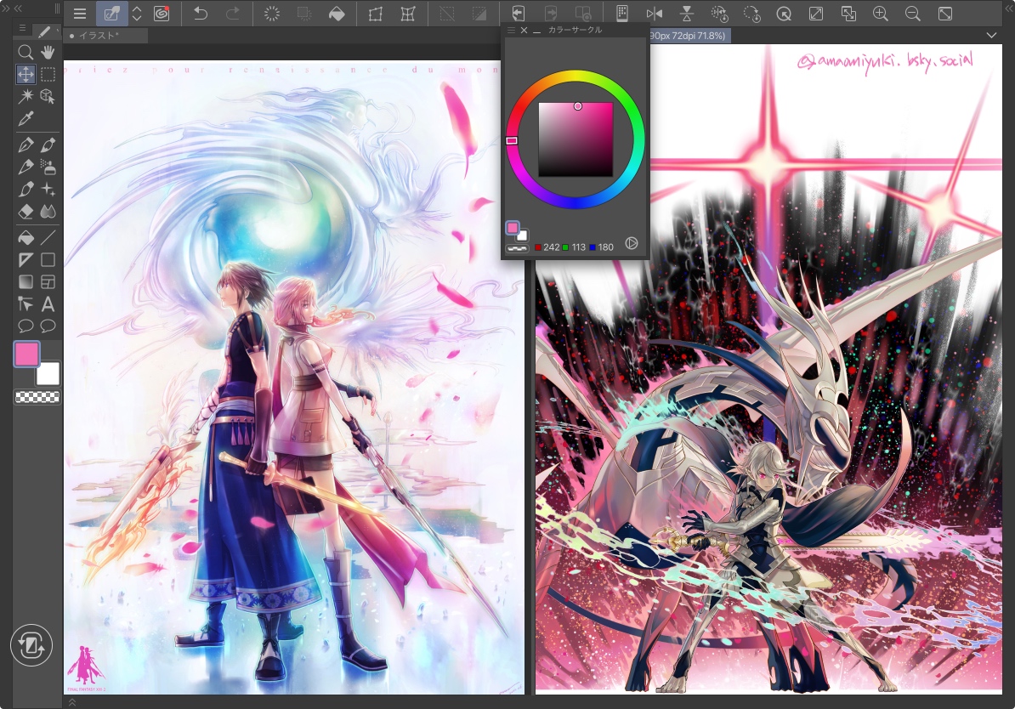This screenshot has height=709, width=1015.
Task: Click the Undo arrow in the command bar
Action: [201, 14]
